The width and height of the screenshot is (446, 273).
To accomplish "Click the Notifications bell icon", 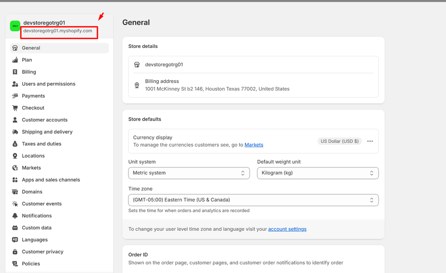I will pyautogui.click(x=15, y=216).
